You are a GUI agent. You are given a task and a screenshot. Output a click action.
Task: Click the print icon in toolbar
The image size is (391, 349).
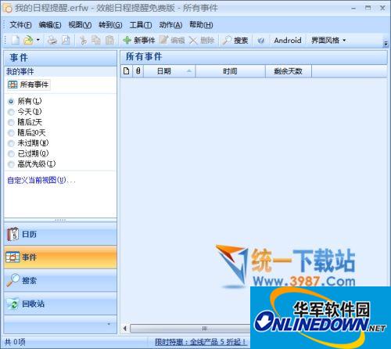point(52,41)
